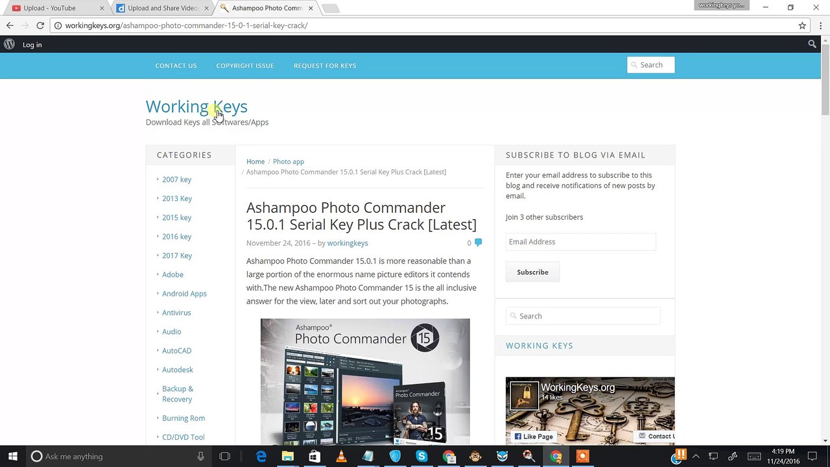Open the Android Apps category

184,294
